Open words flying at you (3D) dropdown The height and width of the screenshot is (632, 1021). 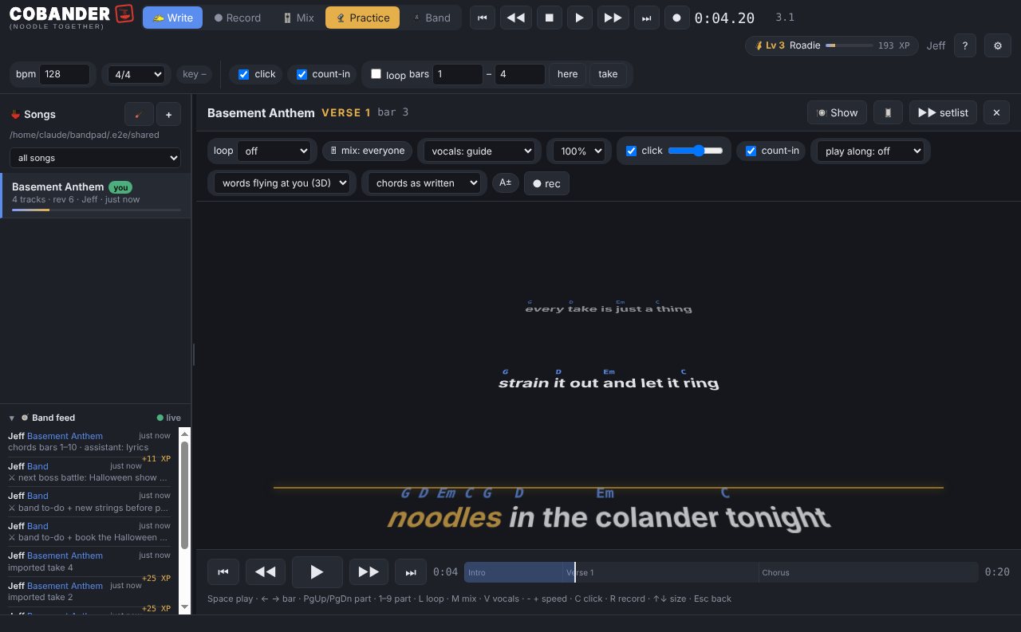(x=282, y=183)
